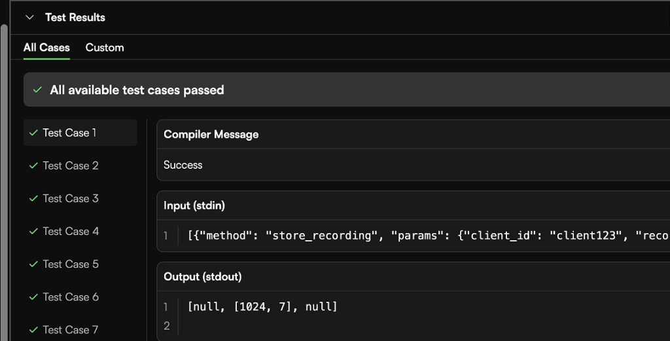The width and height of the screenshot is (670, 341).
Task: Select Test Case 3
Action: point(71,198)
